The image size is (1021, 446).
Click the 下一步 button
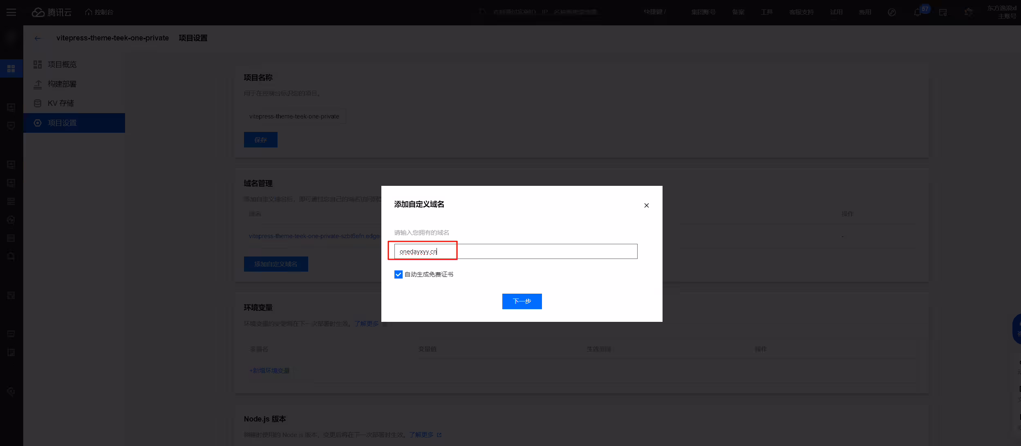(x=522, y=301)
